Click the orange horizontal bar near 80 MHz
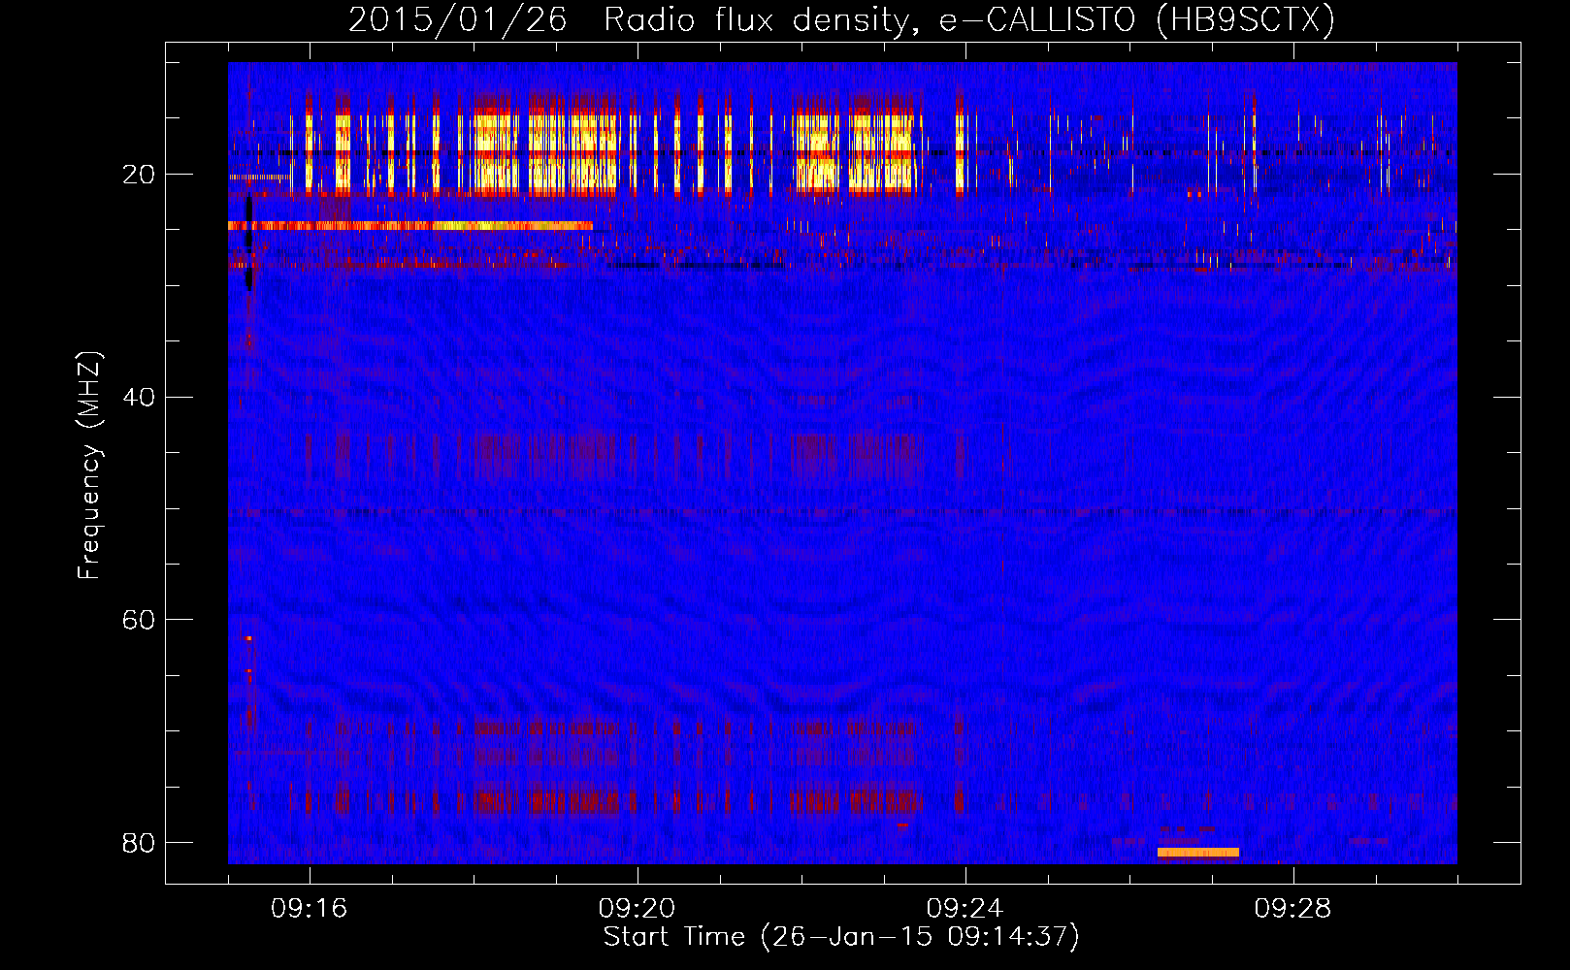Image resolution: width=1570 pixels, height=970 pixels. click(1198, 853)
